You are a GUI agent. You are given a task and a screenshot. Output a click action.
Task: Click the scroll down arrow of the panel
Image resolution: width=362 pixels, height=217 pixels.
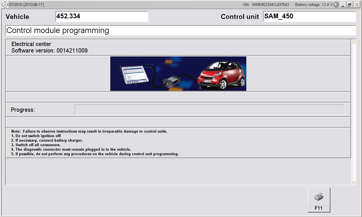(353, 183)
